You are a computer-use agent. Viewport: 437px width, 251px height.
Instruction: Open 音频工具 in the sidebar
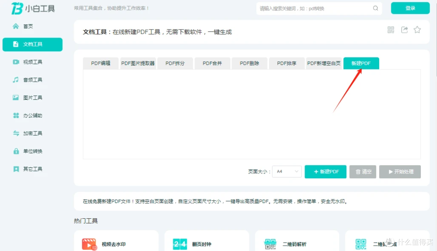pos(32,80)
